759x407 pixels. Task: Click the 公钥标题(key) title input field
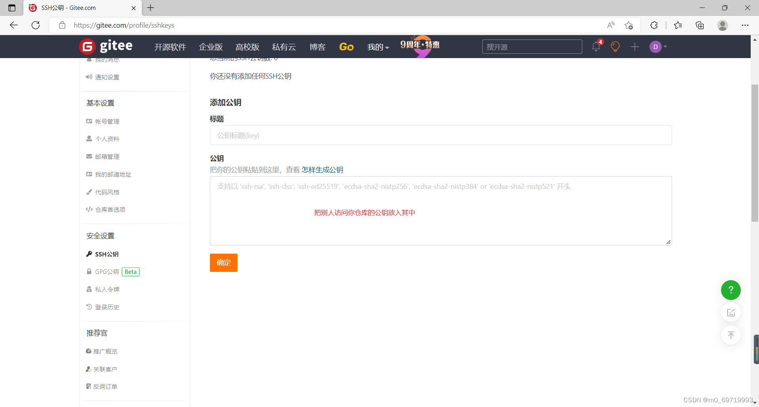click(x=440, y=135)
